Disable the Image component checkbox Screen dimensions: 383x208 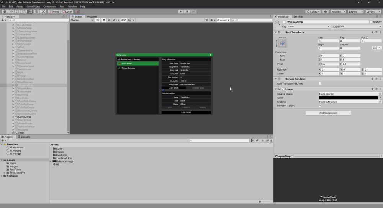[x=283, y=89]
